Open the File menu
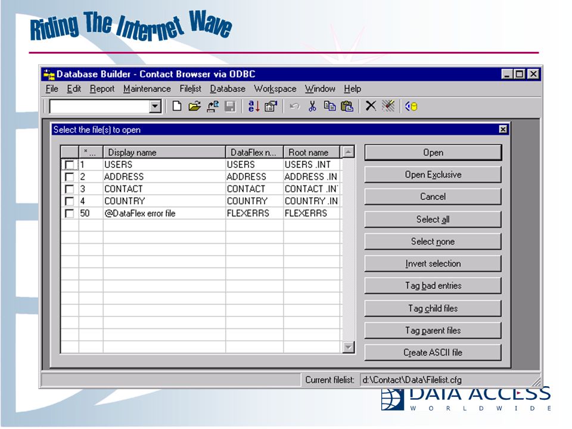 click(52, 89)
